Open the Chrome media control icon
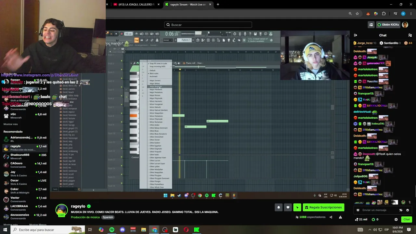The image size is (416, 234). 395,14
